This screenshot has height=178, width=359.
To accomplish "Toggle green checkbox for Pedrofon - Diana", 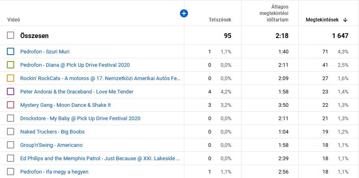I will [x=11, y=65].
